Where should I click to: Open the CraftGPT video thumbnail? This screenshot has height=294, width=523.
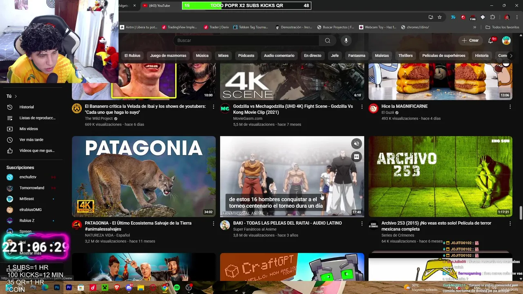tap(292, 267)
